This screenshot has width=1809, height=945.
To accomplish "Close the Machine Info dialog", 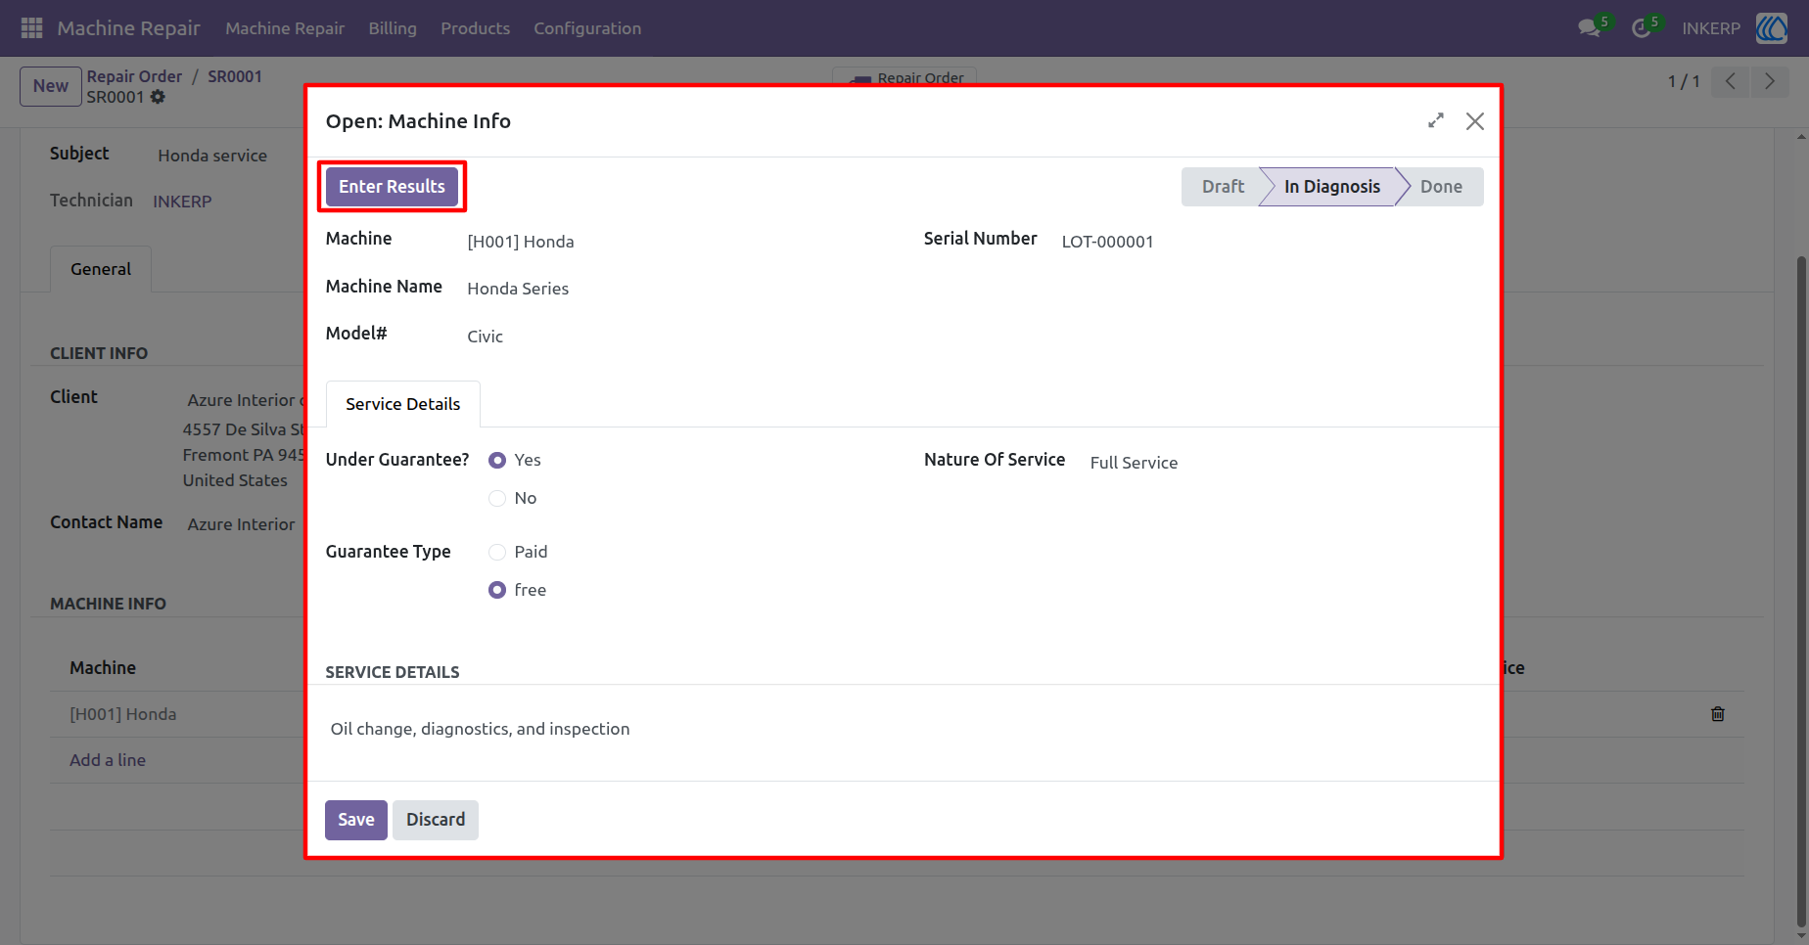I will click(1475, 120).
